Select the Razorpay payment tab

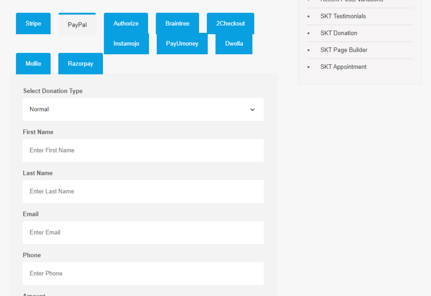80,64
